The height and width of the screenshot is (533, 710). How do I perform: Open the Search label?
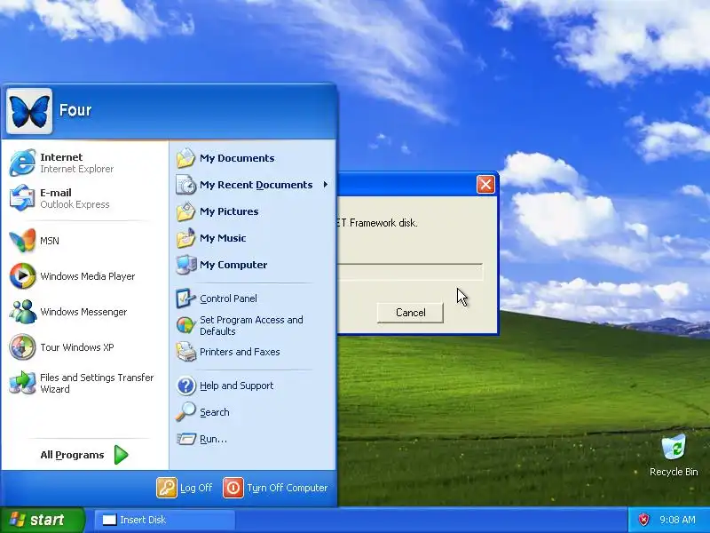point(215,412)
